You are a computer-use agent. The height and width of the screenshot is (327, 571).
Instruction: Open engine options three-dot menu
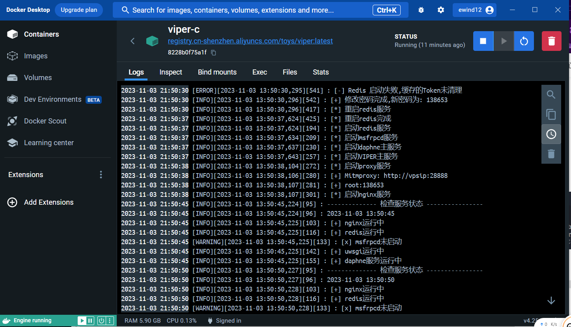110,321
